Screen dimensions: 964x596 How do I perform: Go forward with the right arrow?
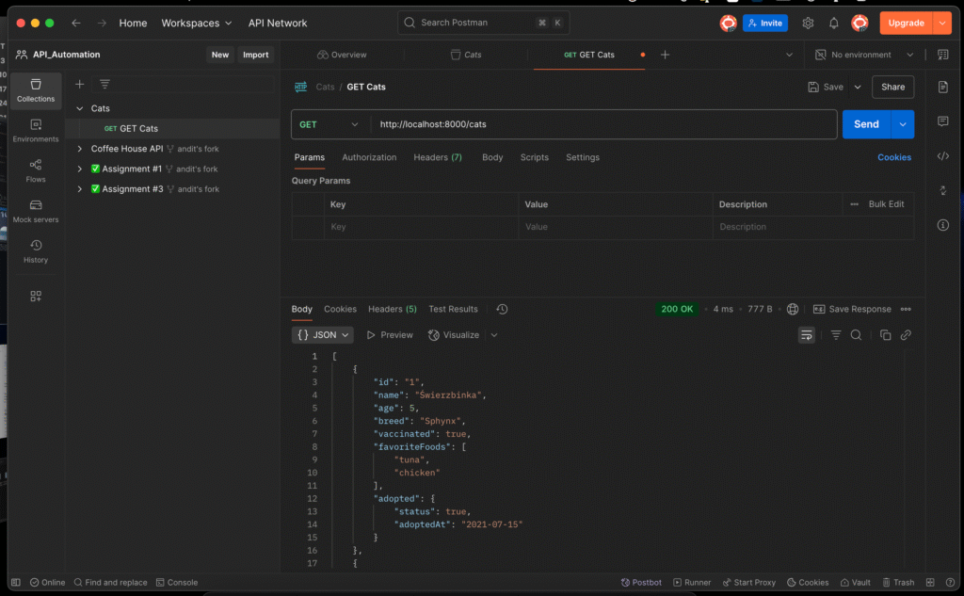[x=102, y=23]
